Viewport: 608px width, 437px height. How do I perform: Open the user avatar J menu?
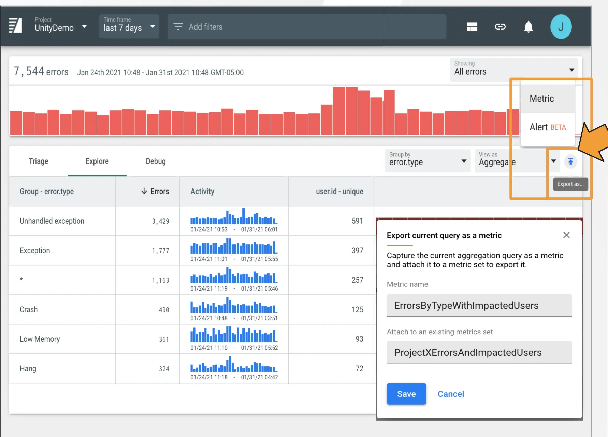(x=561, y=27)
